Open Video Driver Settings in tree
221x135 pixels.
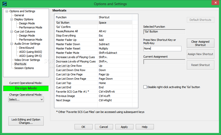(27, 60)
